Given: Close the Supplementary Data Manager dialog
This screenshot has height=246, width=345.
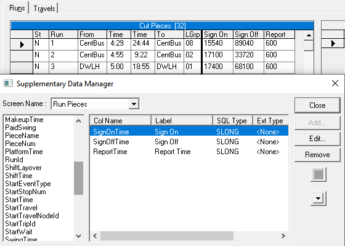Looking at the screenshot, I should [335, 83].
